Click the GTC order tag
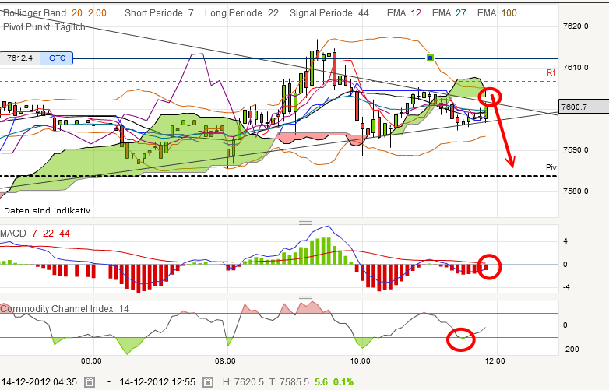The image size is (609, 390). (57, 58)
